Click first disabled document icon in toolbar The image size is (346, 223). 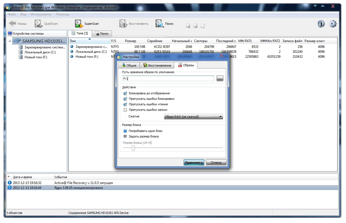[x=188, y=26]
